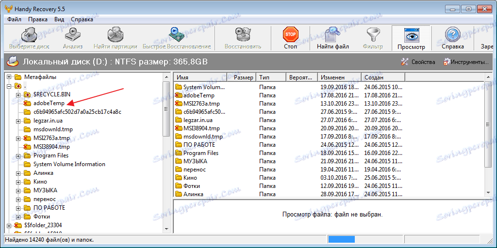Expand the $$folder_23304 tree node
497x248 pixels.
(9, 225)
